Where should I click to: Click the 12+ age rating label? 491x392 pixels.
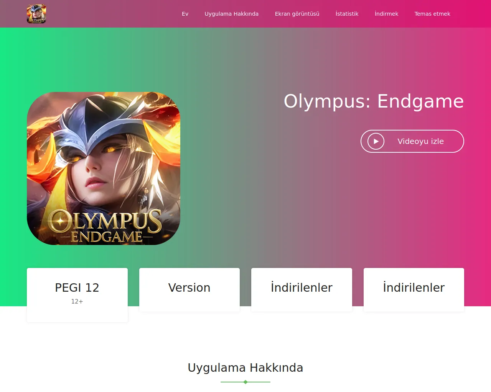(x=77, y=302)
